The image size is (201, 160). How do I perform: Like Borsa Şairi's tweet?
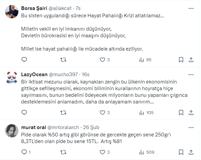[x=103, y=60]
